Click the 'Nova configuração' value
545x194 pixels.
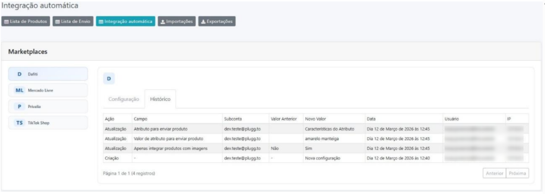click(x=322, y=158)
